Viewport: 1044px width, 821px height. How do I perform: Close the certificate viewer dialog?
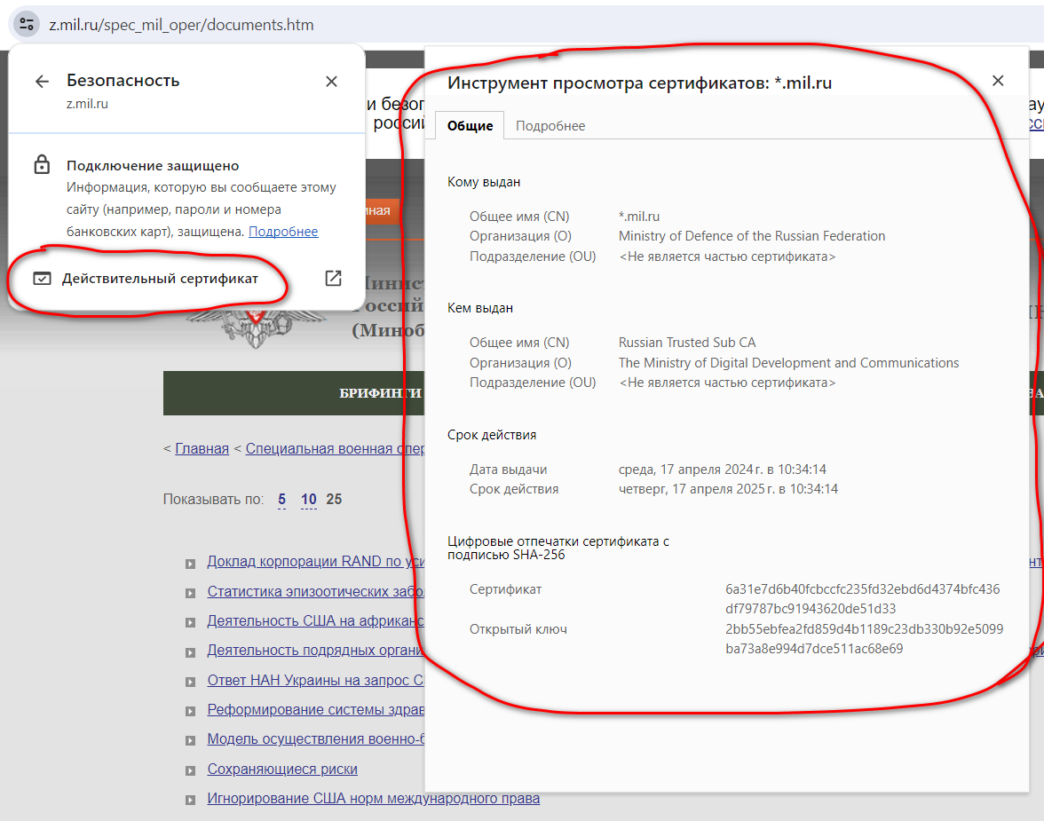(x=997, y=81)
